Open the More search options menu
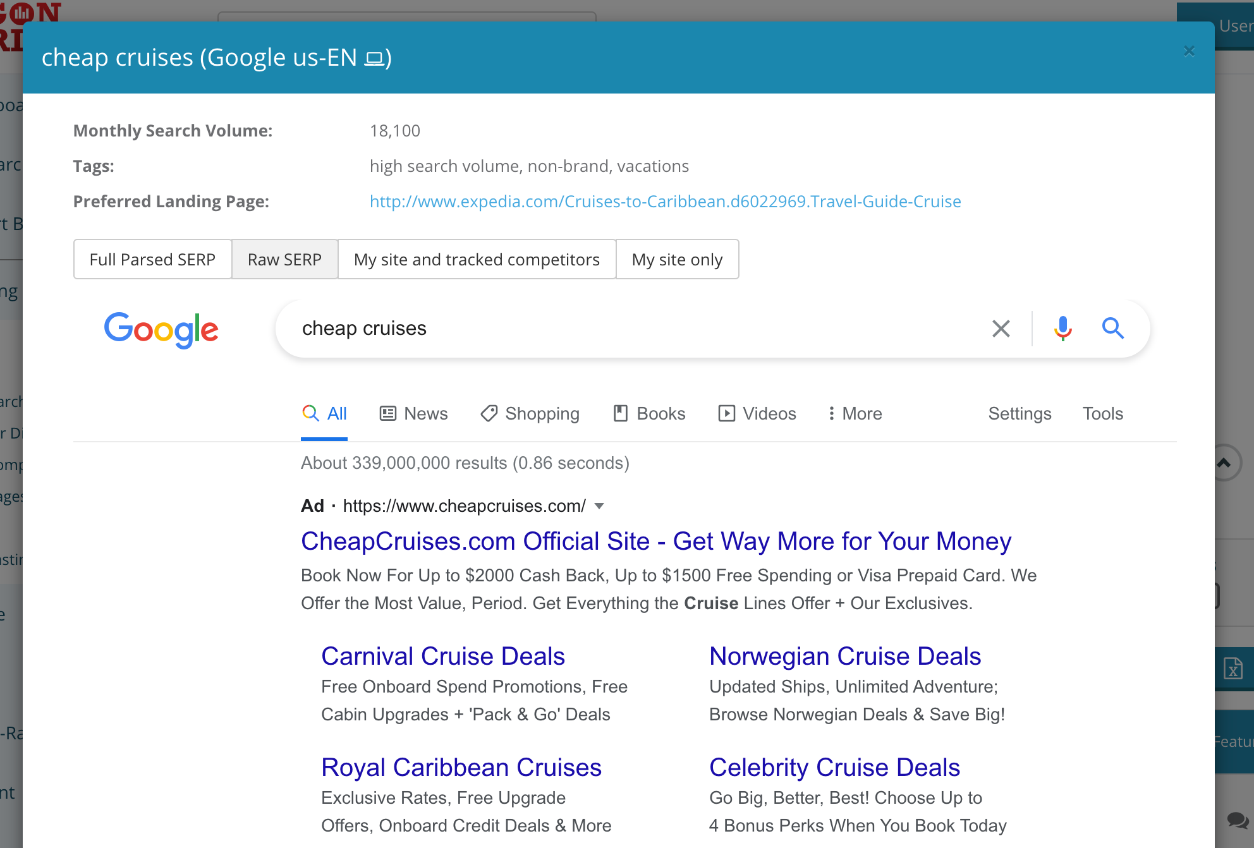 [855, 414]
